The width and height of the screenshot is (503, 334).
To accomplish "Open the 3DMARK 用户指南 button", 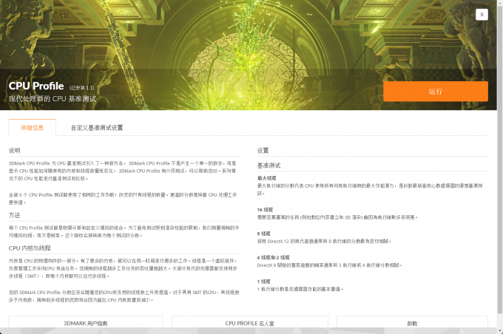I will (86, 322).
